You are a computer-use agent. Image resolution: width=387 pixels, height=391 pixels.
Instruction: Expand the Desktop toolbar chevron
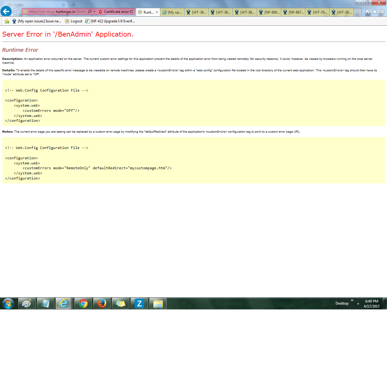[352, 300]
